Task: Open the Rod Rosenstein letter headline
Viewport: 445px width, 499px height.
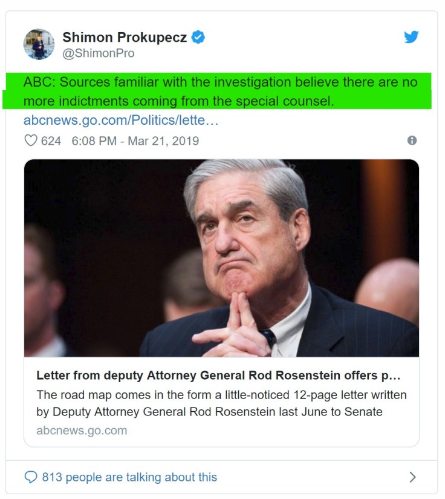Action: click(x=218, y=375)
